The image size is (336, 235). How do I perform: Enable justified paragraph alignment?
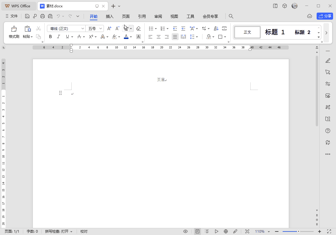pyautogui.click(x=175, y=37)
